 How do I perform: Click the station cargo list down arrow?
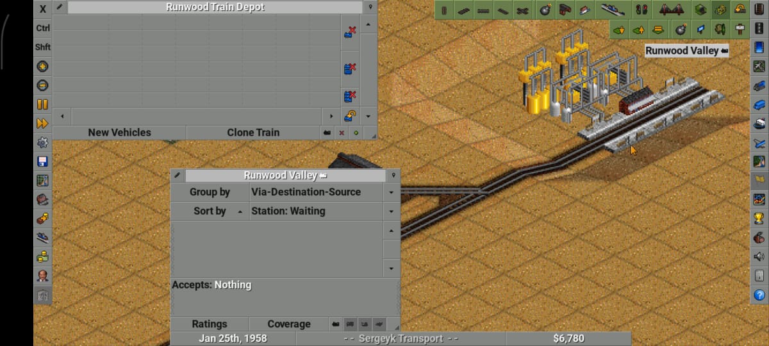pos(392,268)
